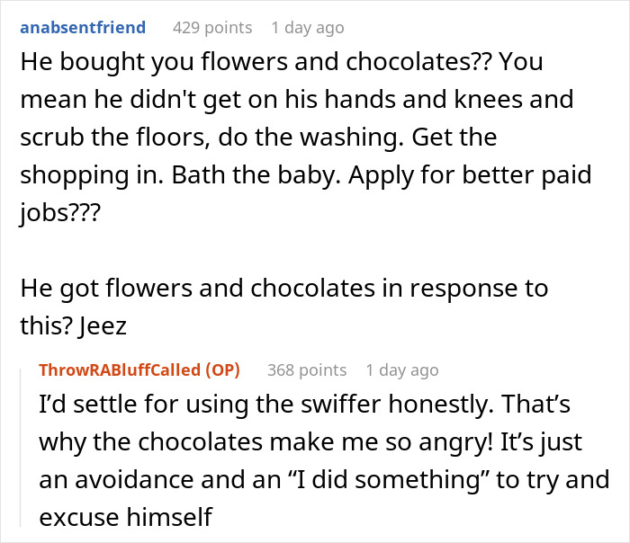Click the (OP) tag beside ThrowRABluffCalled

pyautogui.click(x=229, y=369)
